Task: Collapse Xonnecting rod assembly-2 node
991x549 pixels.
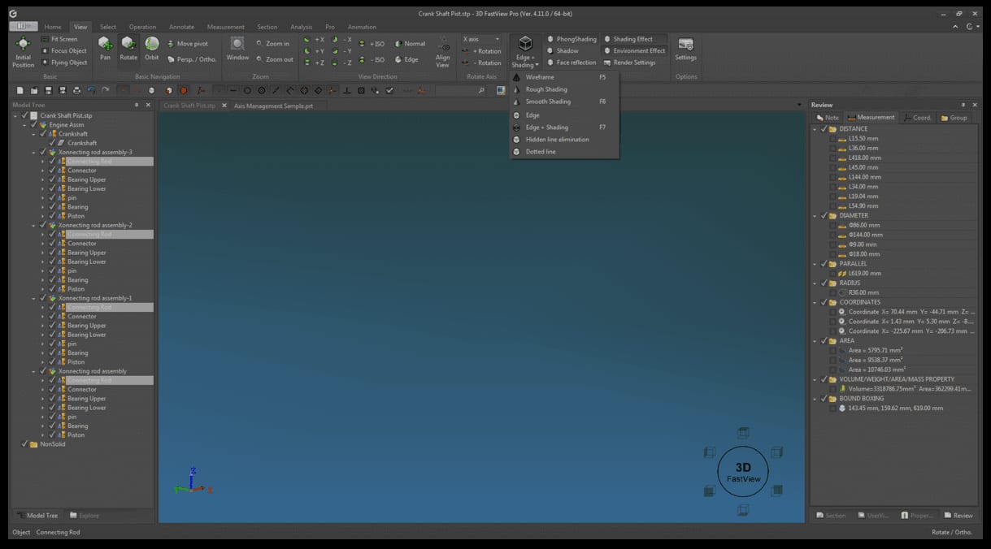Action: [33, 225]
